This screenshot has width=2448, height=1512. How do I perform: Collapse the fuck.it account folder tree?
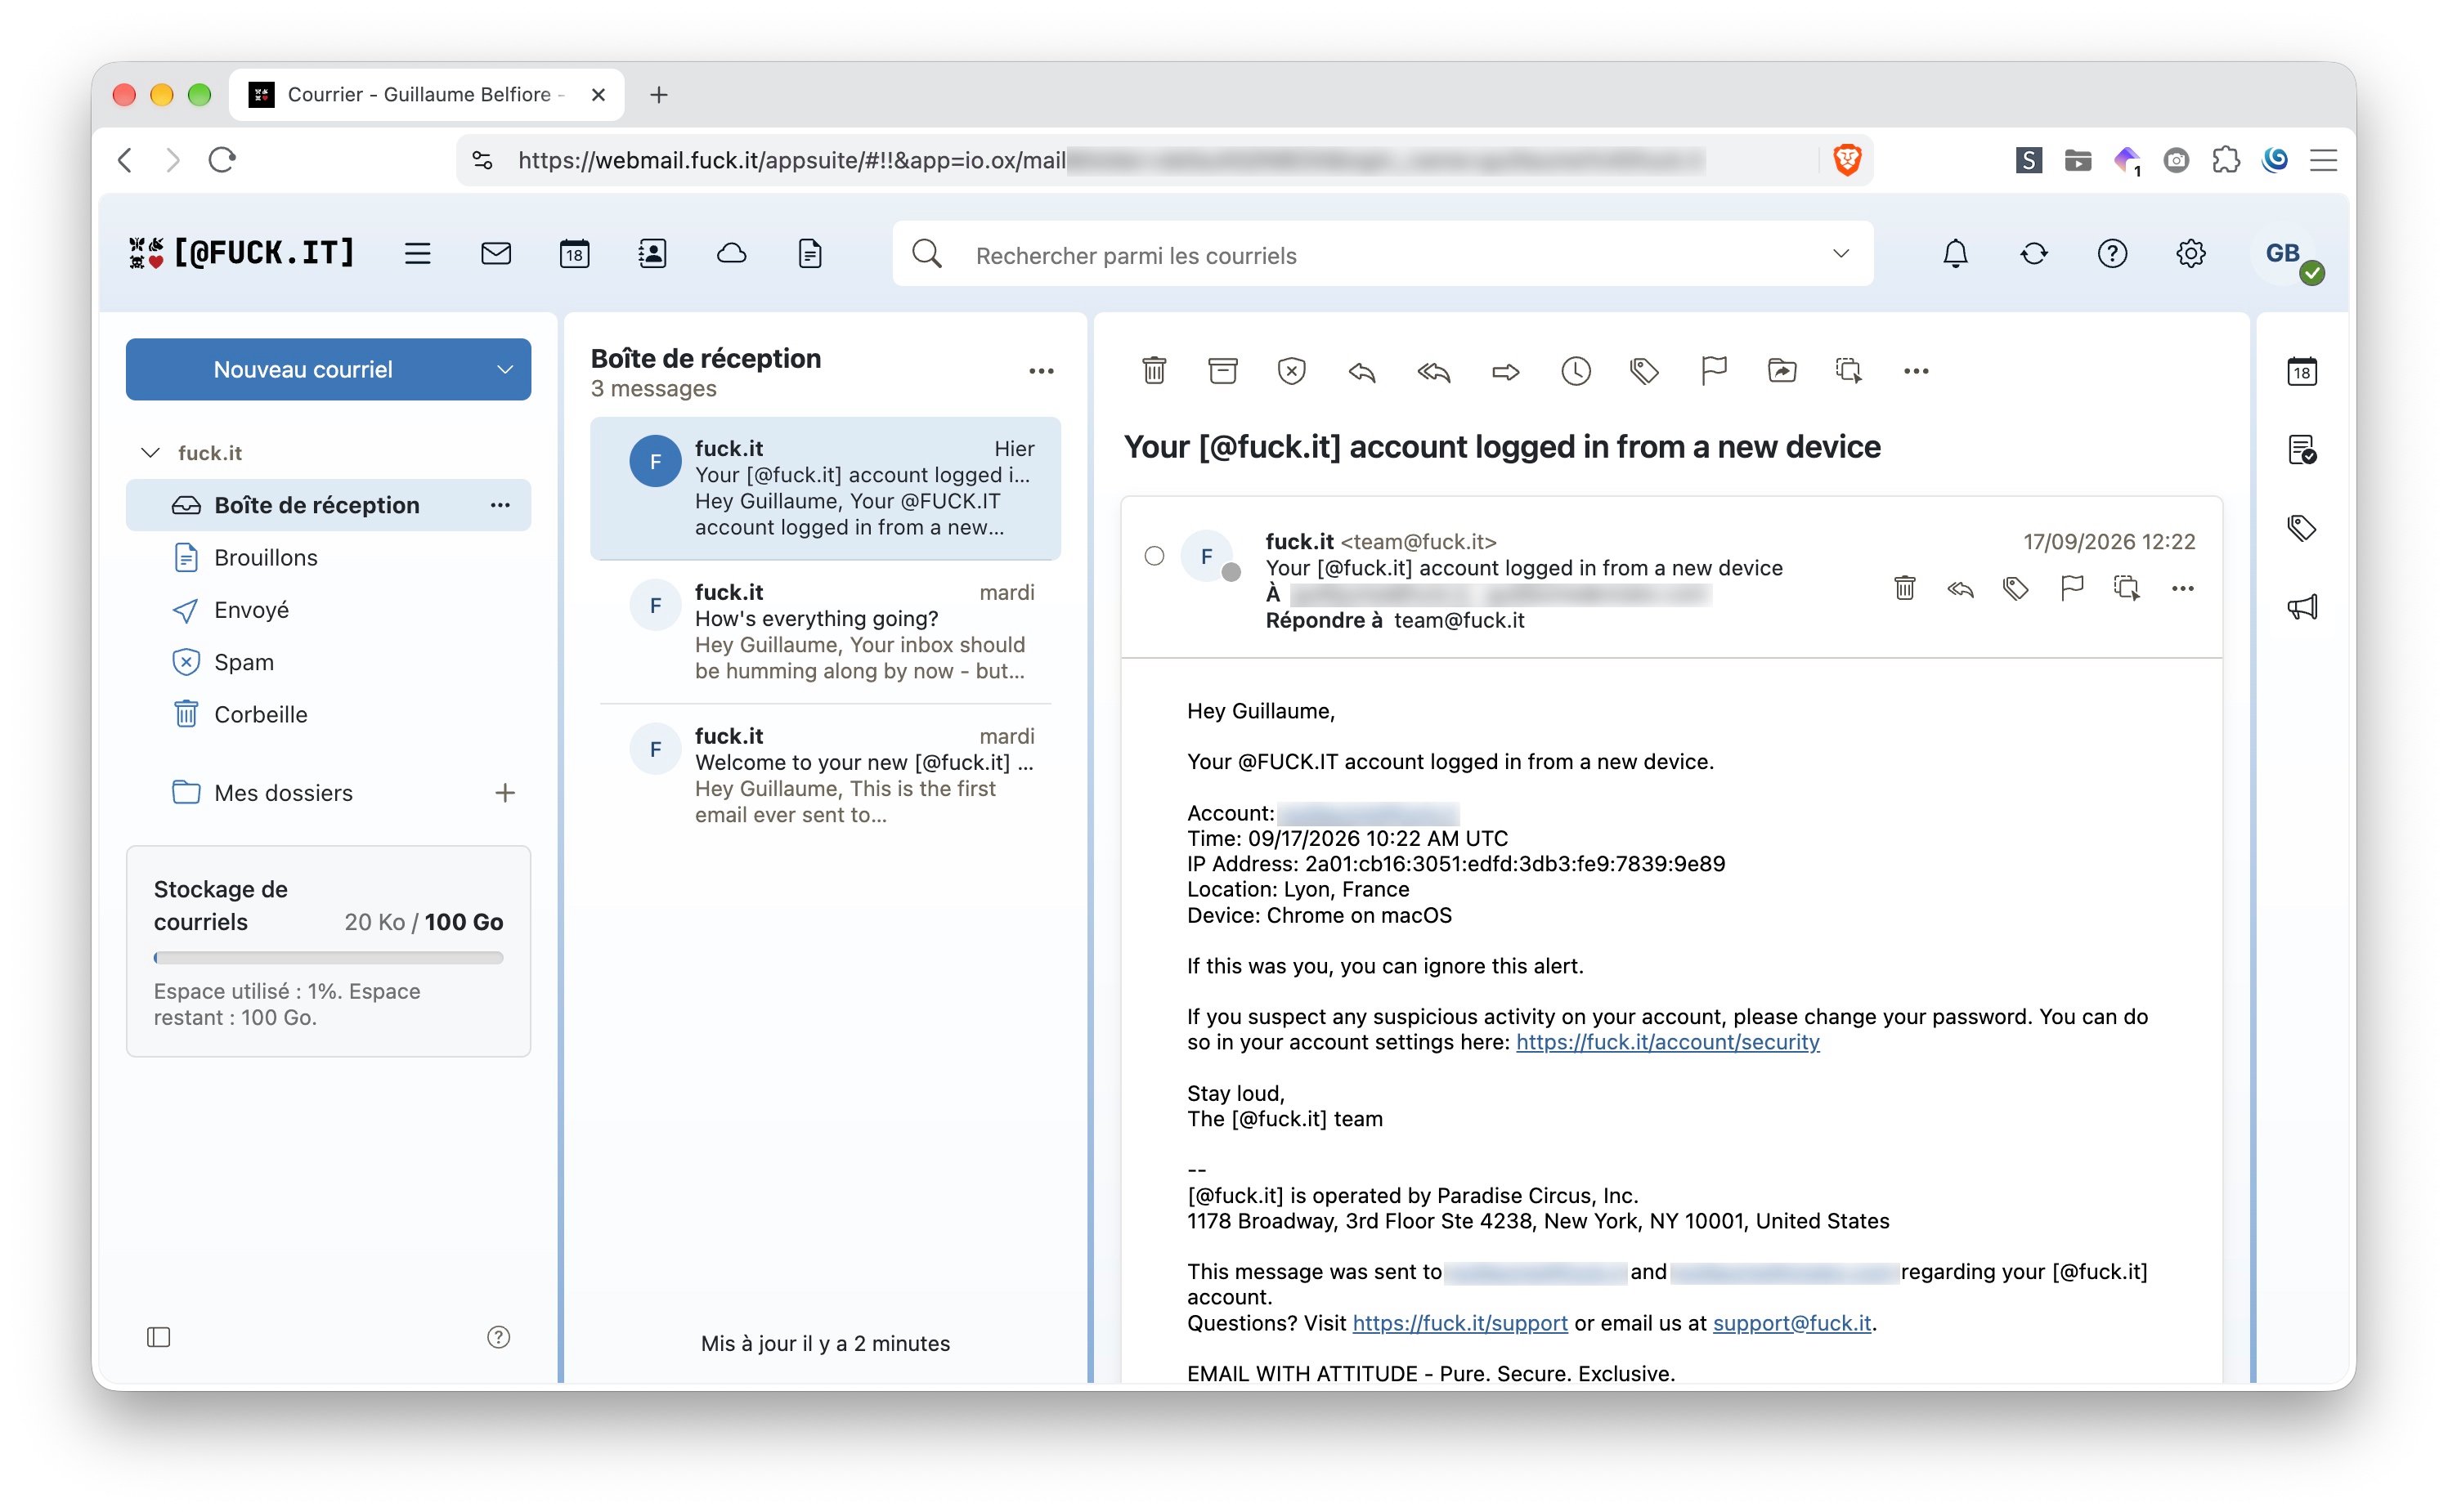click(150, 453)
